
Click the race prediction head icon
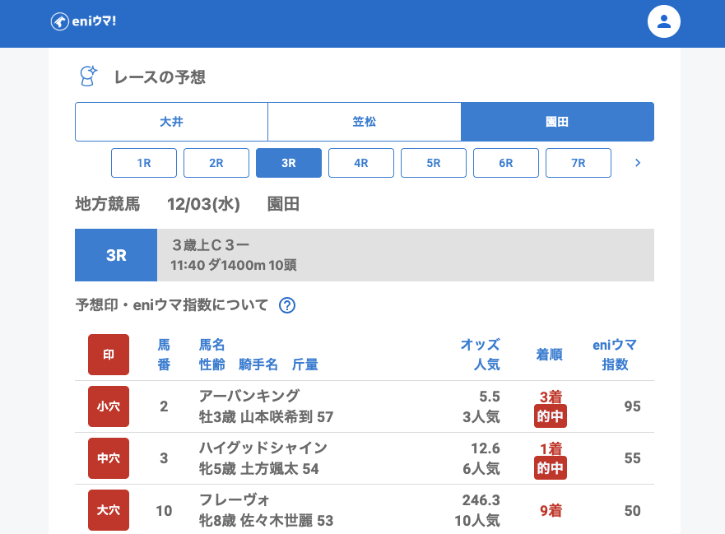(x=87, y=77)
